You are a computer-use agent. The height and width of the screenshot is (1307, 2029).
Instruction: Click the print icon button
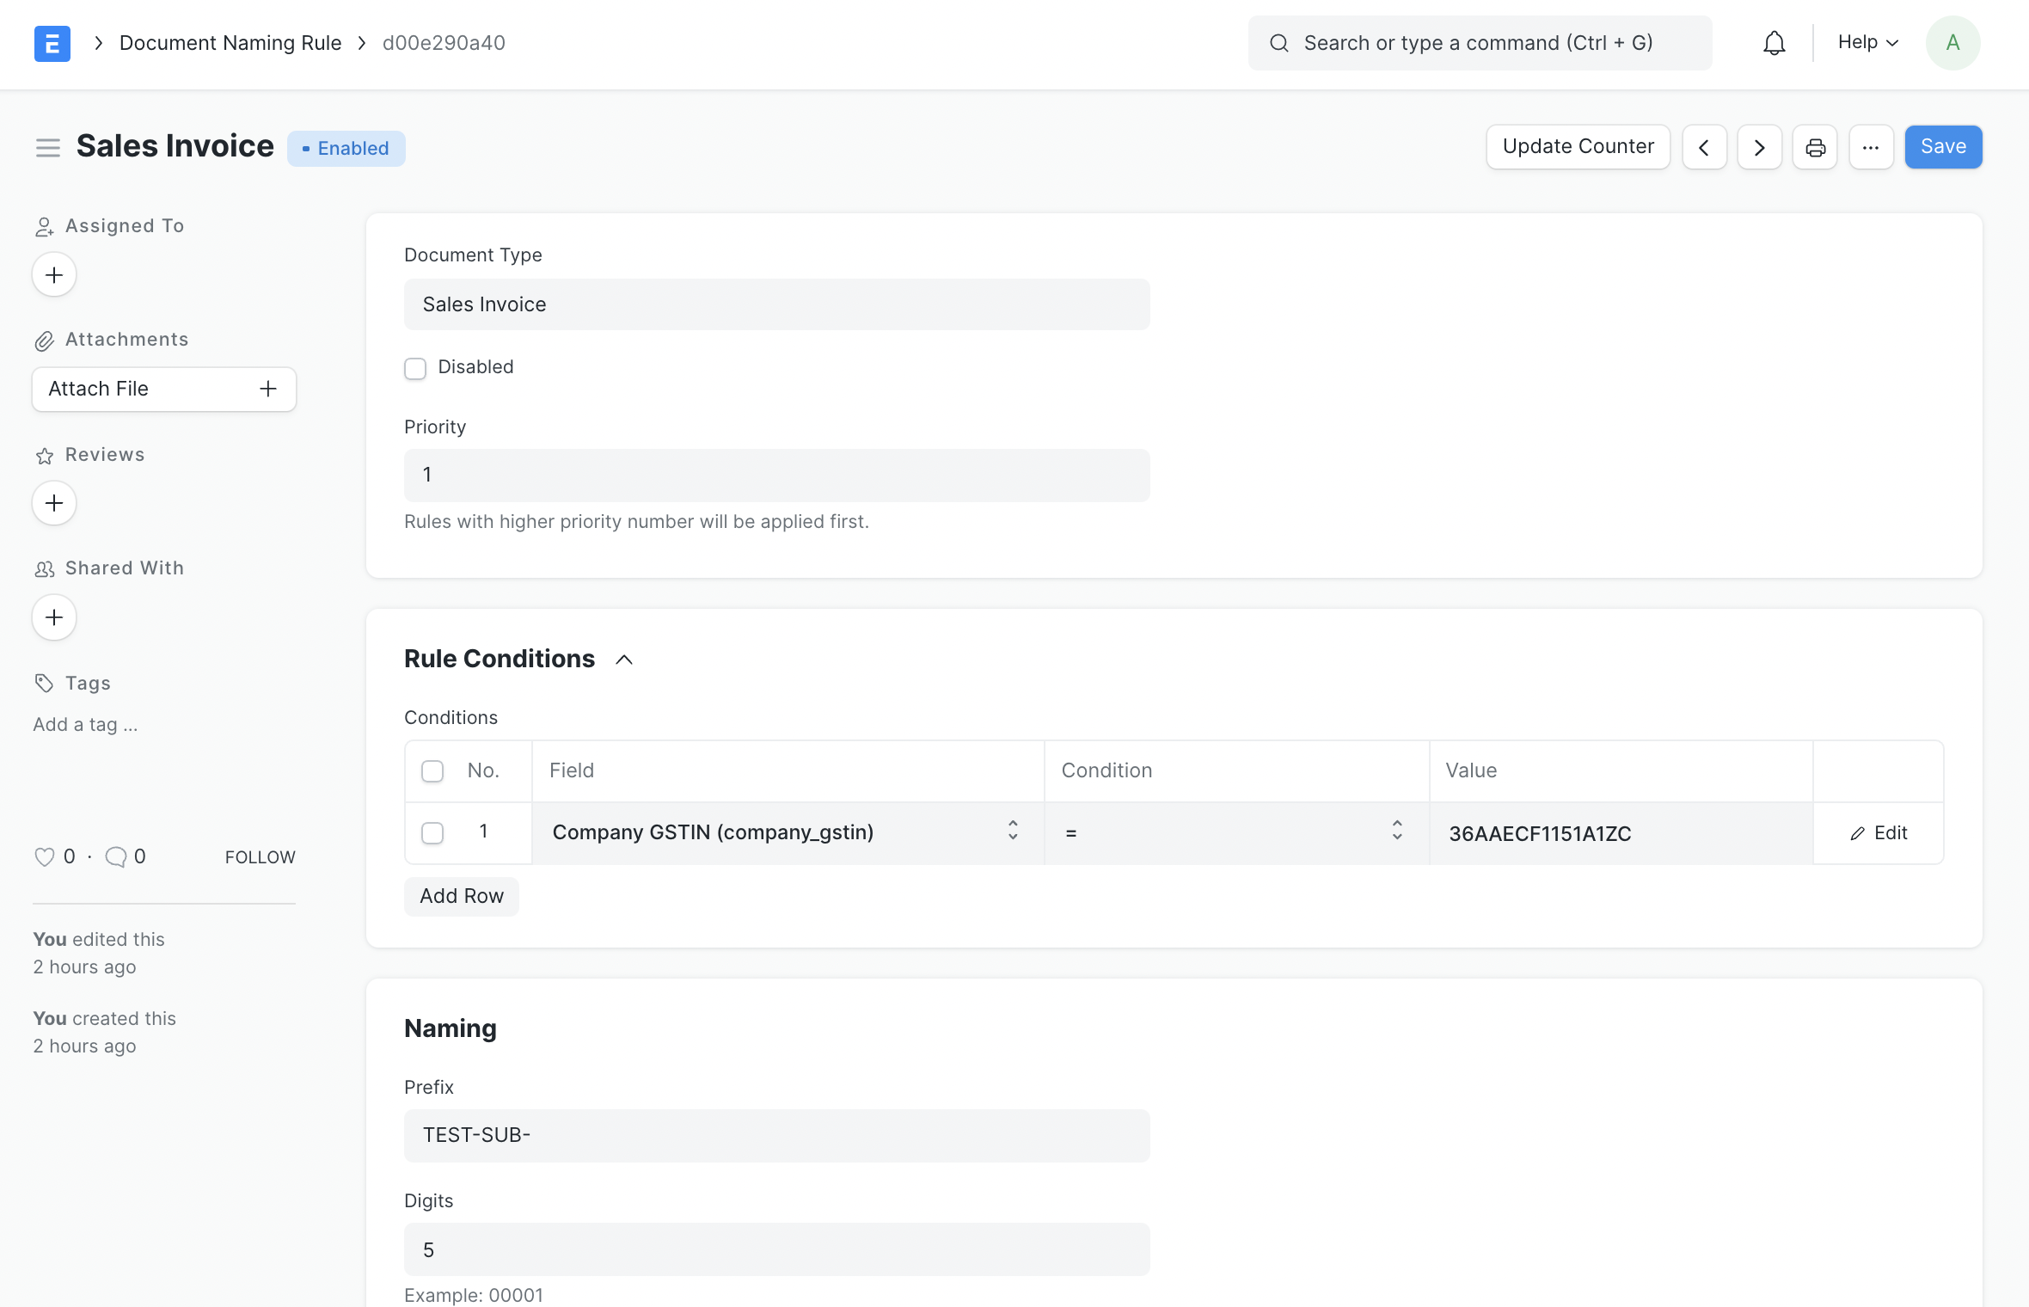point(1815,147)
